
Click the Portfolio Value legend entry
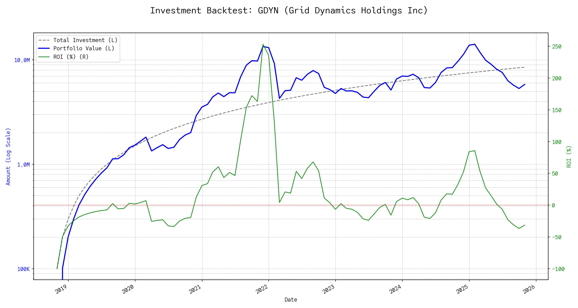[84, 49]
